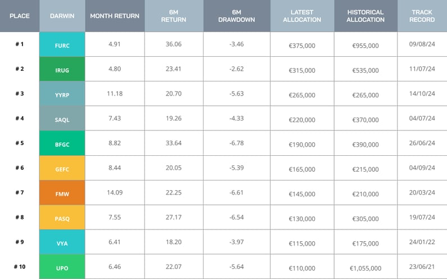Select the Darwin column header
The width and height of the screenshot is (447, 279).
62,16
